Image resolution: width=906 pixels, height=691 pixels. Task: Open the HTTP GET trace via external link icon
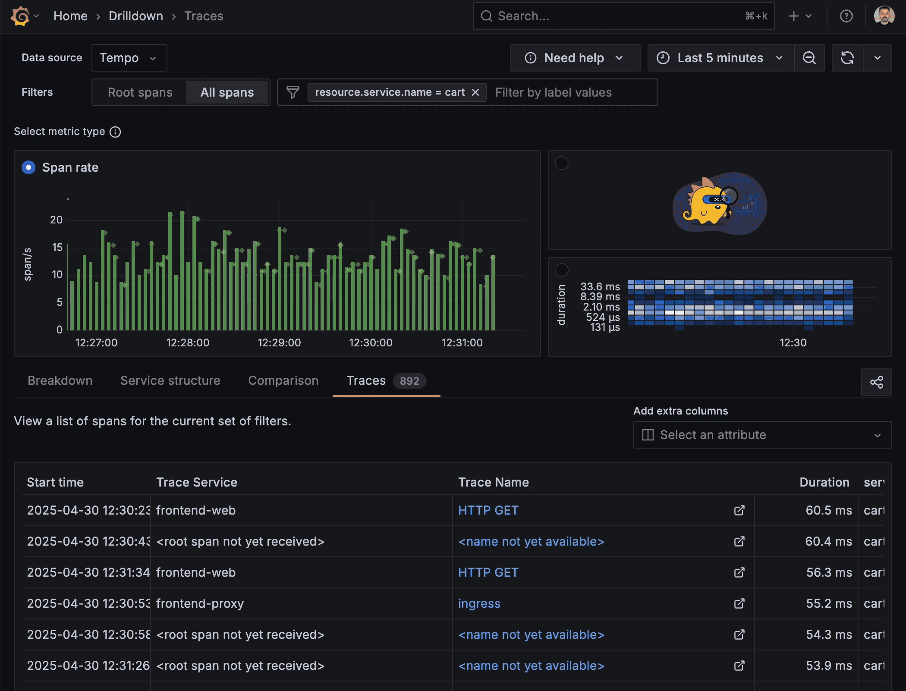(x=739, y=510)
